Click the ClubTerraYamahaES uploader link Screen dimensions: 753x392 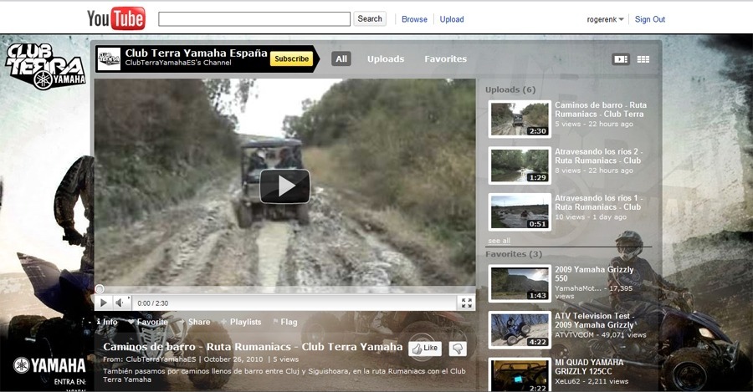(x=161, y=359)
